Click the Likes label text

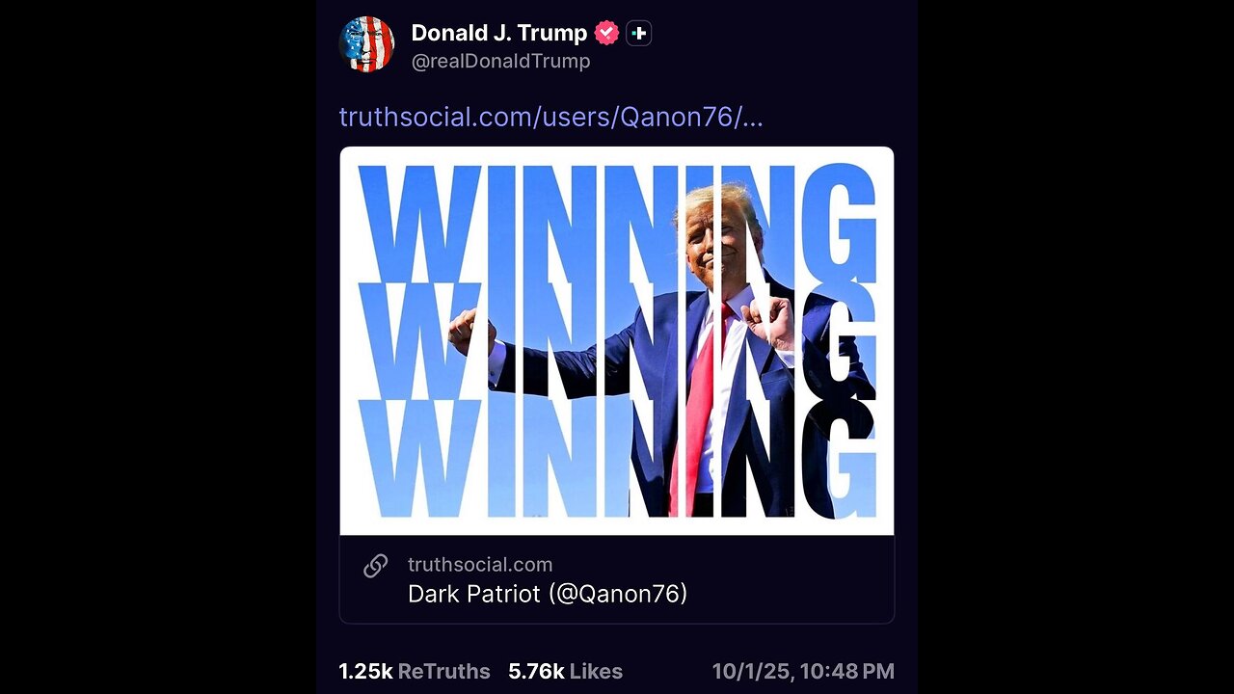pyautogui.click(x=596, y=671)
